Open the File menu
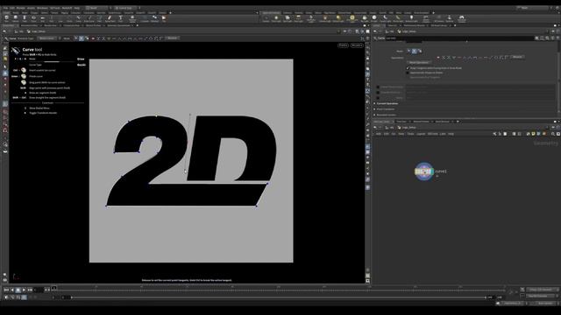The image size is (561, 315). [x=5, y=8]
